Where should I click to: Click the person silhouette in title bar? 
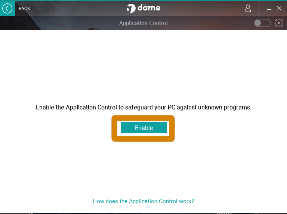click(248, 9)
